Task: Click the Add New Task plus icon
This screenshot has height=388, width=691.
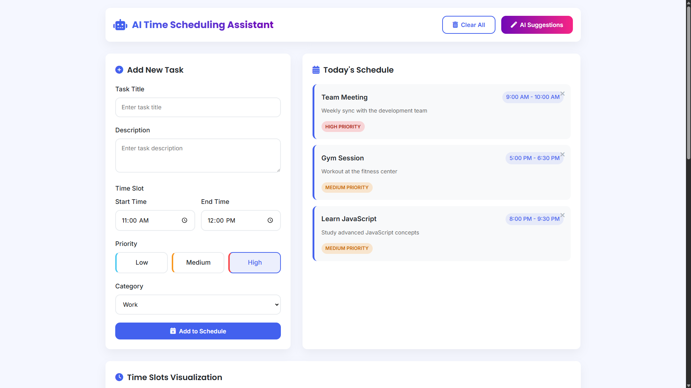Action: 119,70
